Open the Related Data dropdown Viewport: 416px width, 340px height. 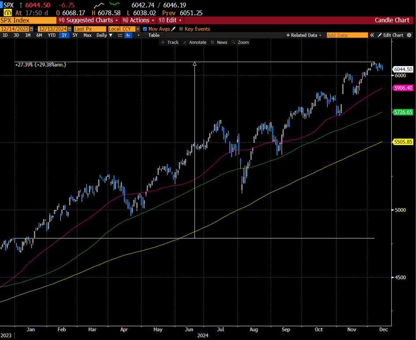[304, 35]
